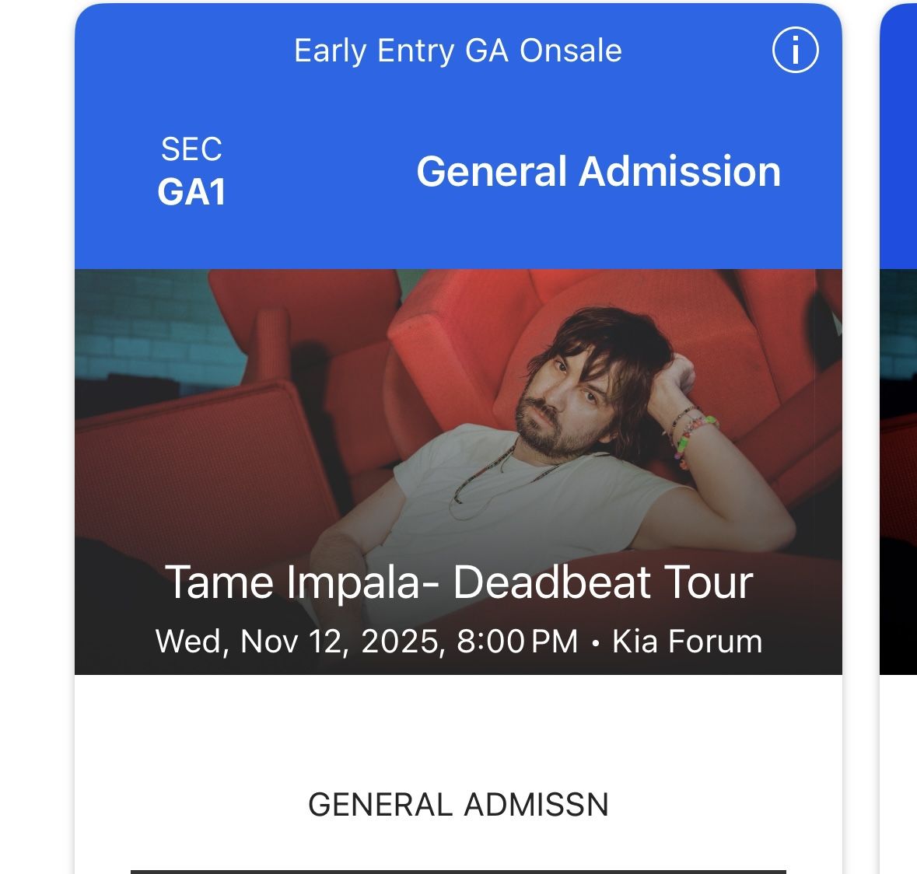Tap the 8:00 PM showtime text
The height and width of the screenshot is (874, 917).
click(x=523, y=642)
